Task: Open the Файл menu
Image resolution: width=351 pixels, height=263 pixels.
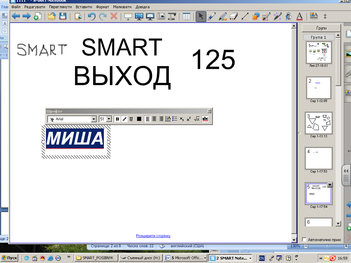Action: point(16,7)
